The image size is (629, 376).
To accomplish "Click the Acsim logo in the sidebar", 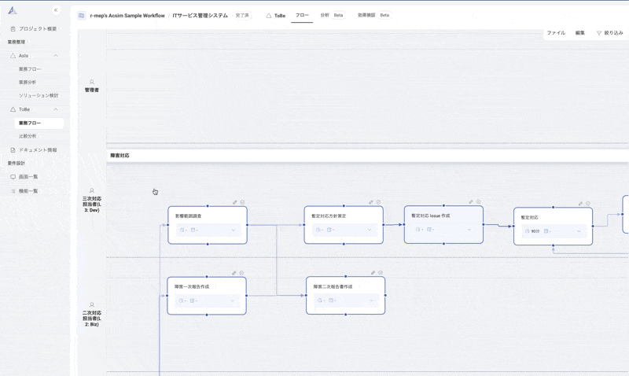I will [13, 10].
